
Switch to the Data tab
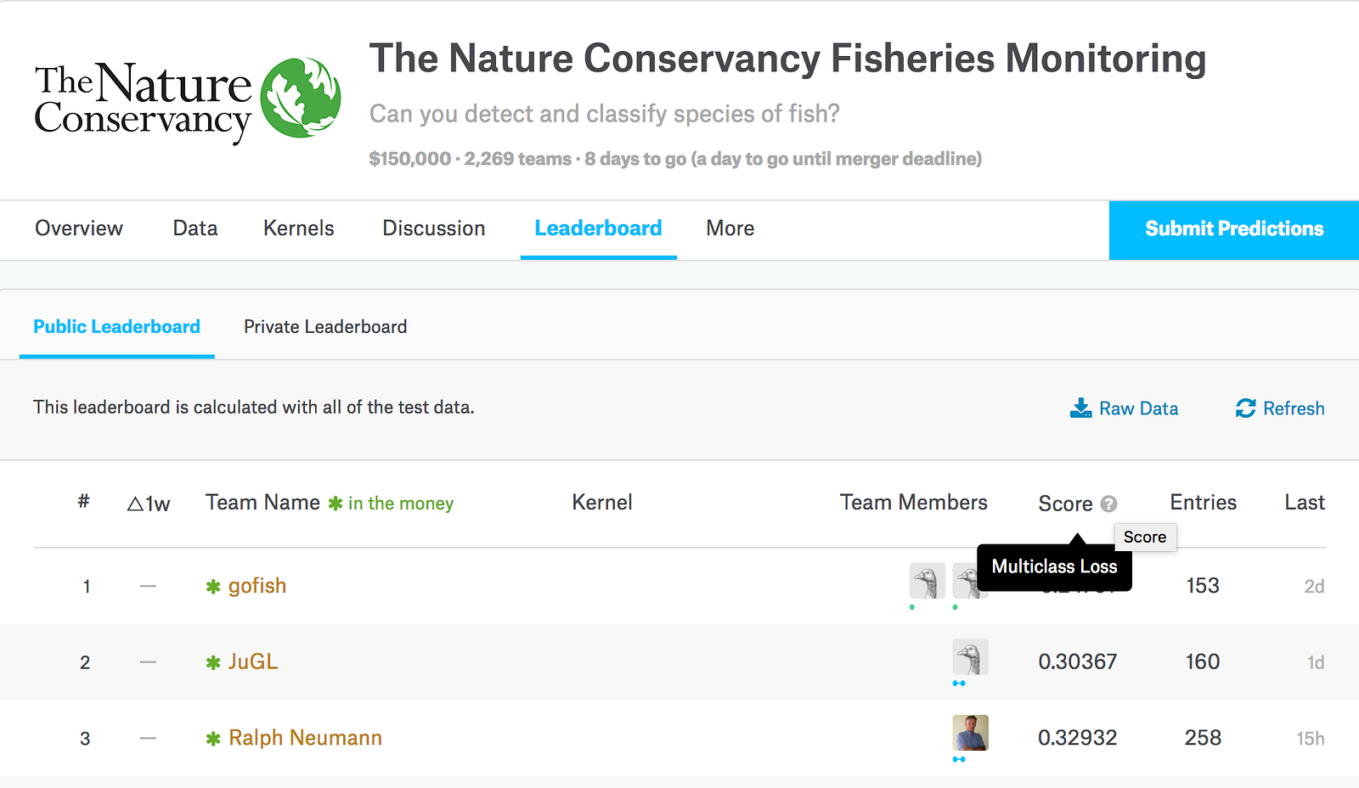point(195,228)
